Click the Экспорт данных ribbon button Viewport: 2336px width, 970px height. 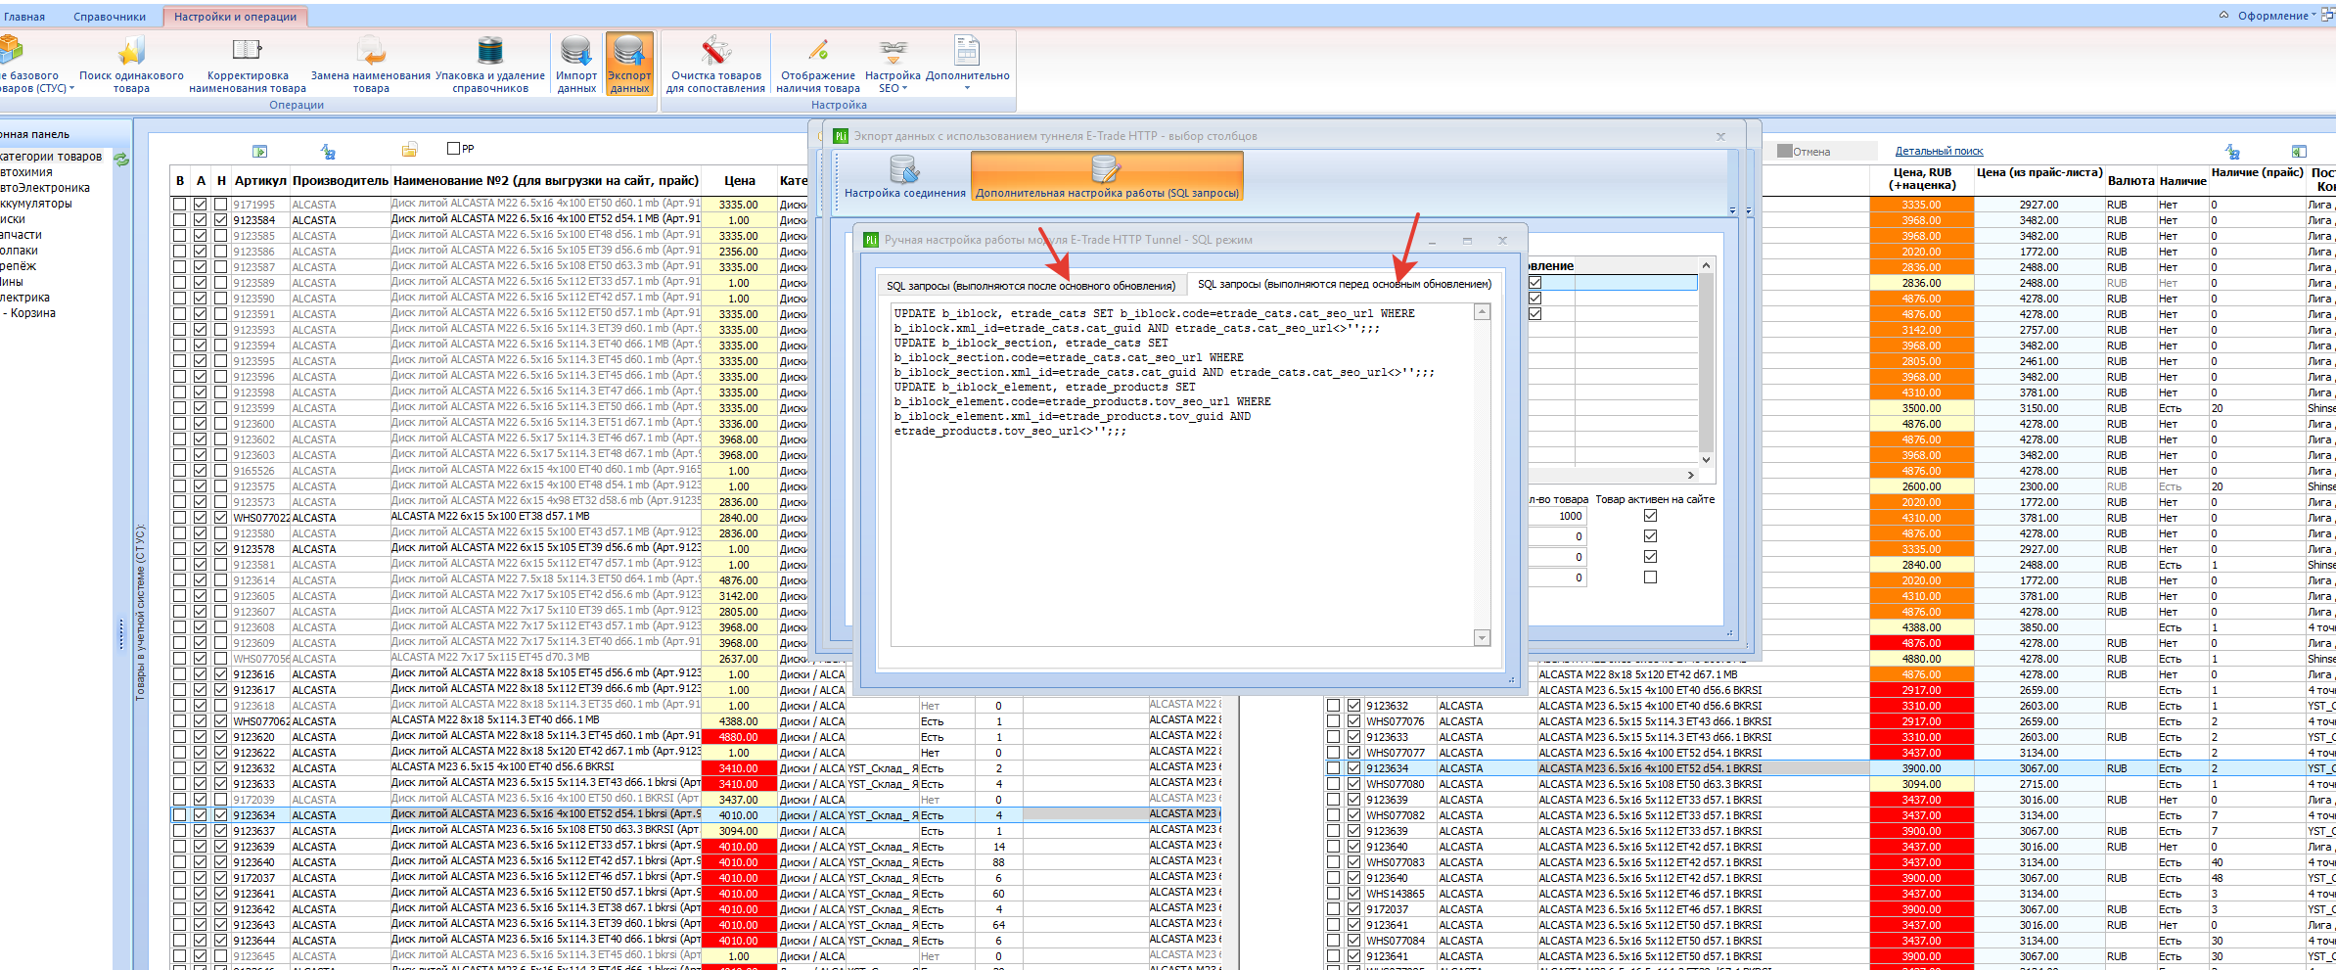click(629, 64)
